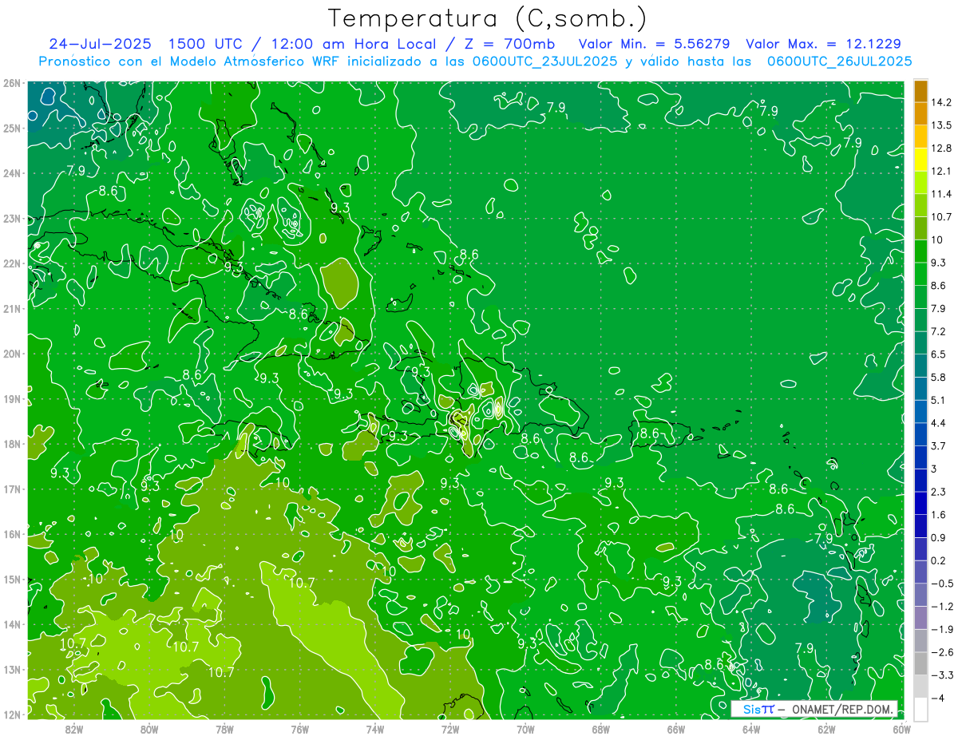Click the 26N latitude axis label
958x740 pixels.
tap(12, 83)
